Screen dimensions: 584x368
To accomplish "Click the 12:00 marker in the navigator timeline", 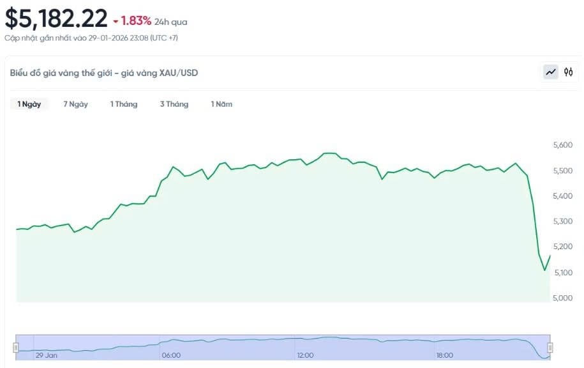I will point(306,355).
